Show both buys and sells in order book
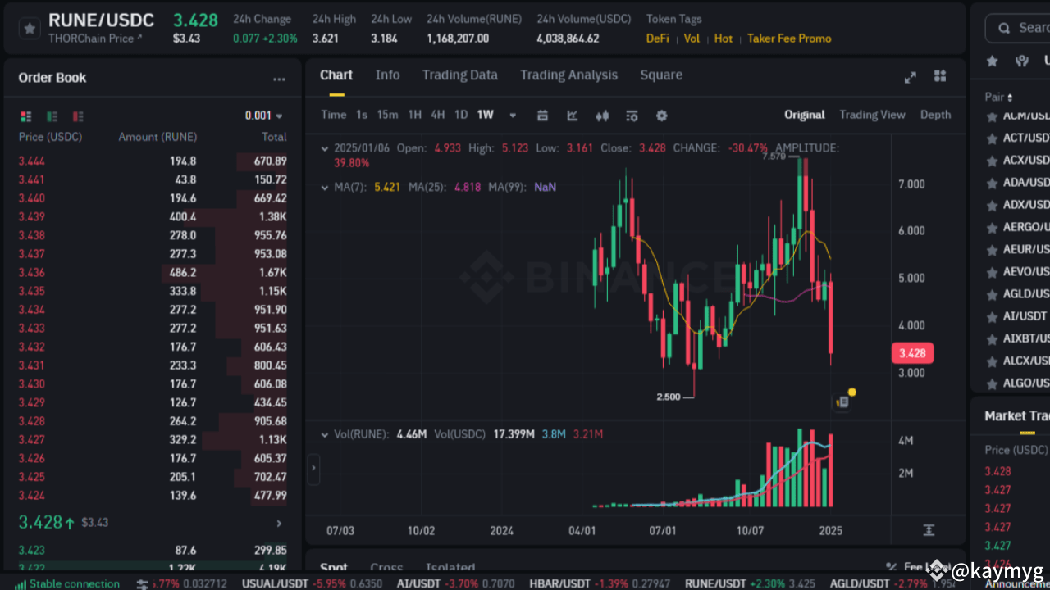The image size is (1050, 590). click(x=26, y=116)
